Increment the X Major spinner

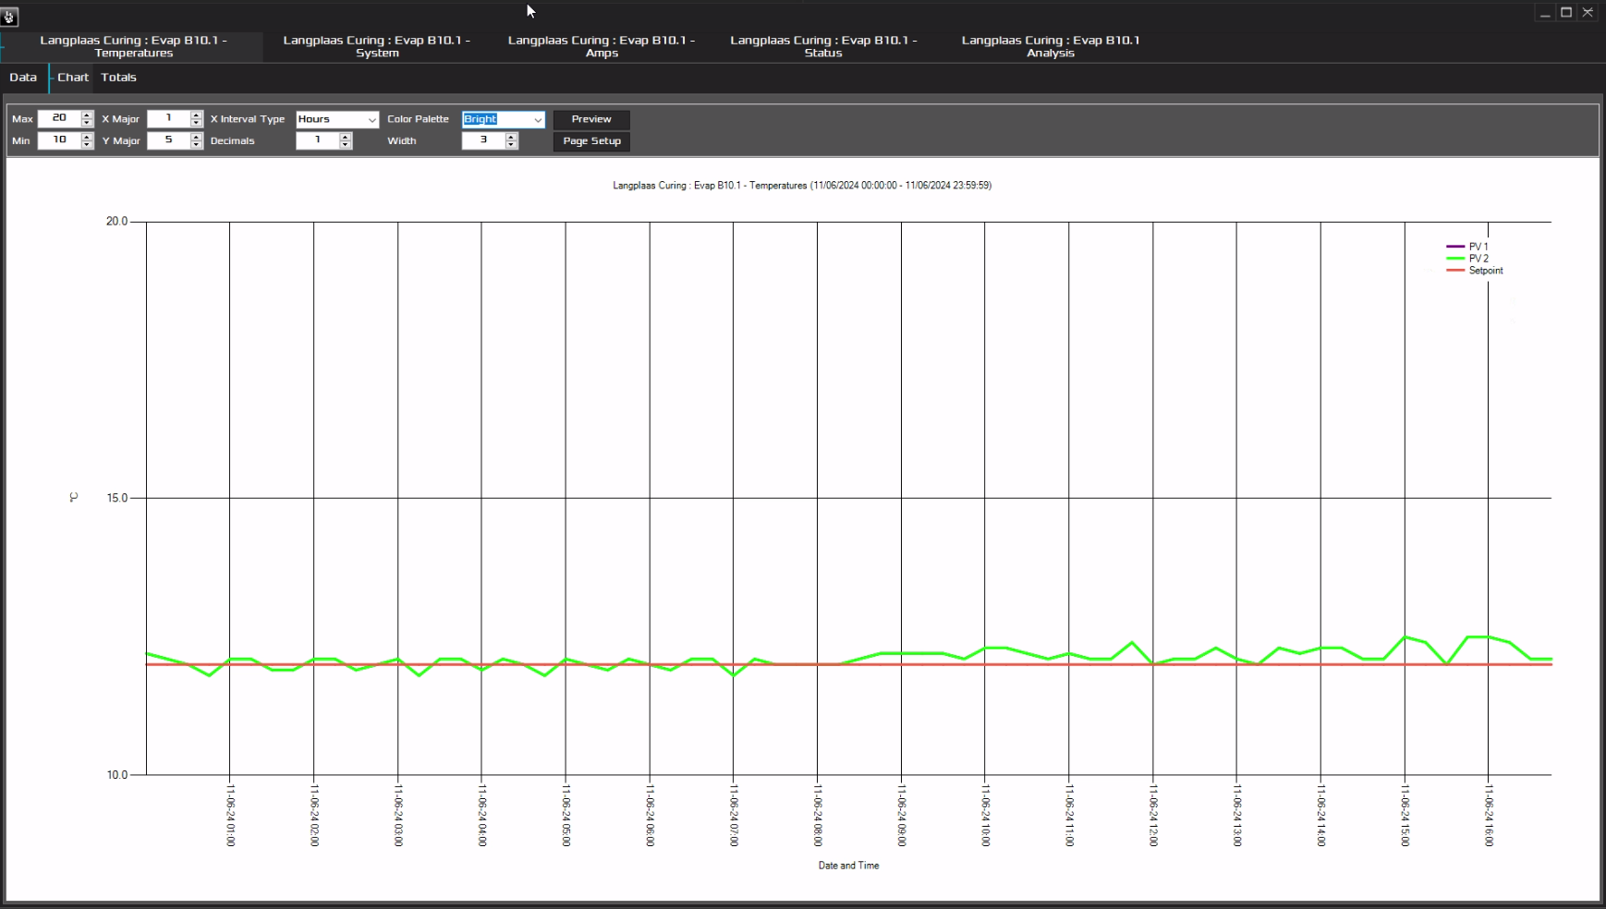pyautogui.click(x=196, y=115)
